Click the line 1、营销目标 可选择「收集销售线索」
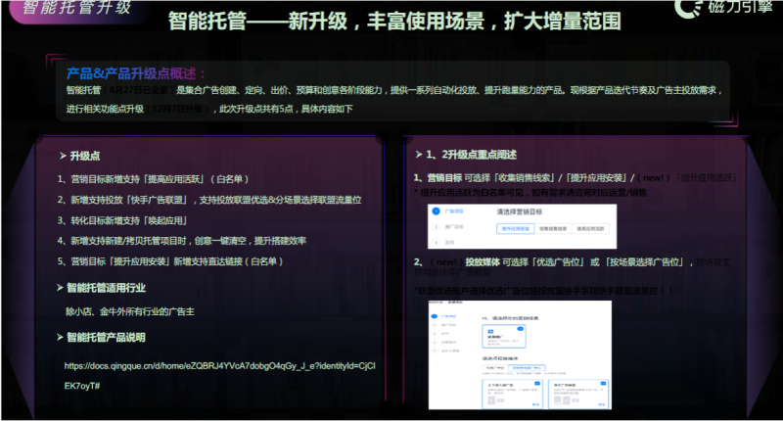 tap(575, 178)
